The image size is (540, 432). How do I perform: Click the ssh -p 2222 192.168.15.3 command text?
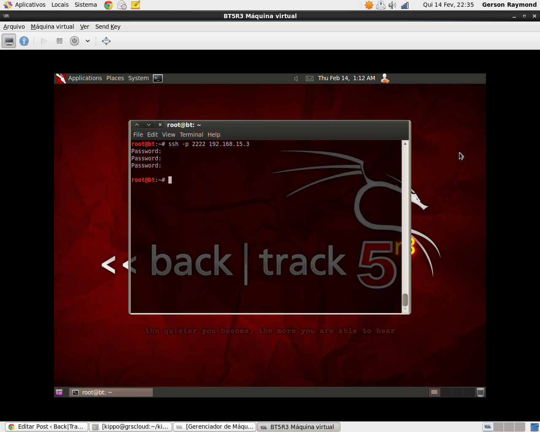coord(209,144)
